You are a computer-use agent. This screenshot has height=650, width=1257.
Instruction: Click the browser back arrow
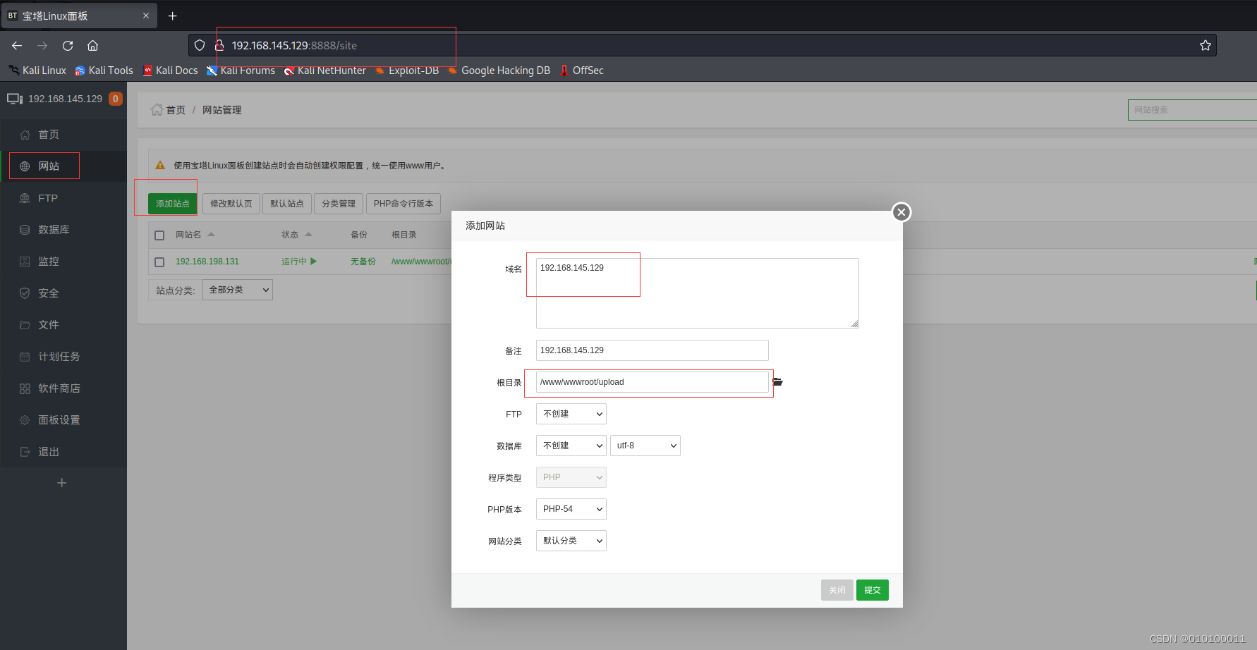[17, 45]
